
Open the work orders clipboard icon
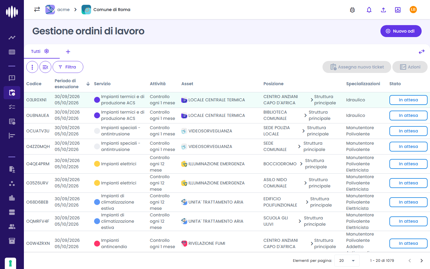pyautogui.click(x=12, y=93)
